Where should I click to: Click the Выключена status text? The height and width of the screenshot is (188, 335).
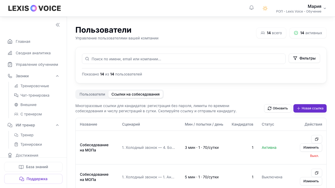pyautogui.click(x=272, y=177)
